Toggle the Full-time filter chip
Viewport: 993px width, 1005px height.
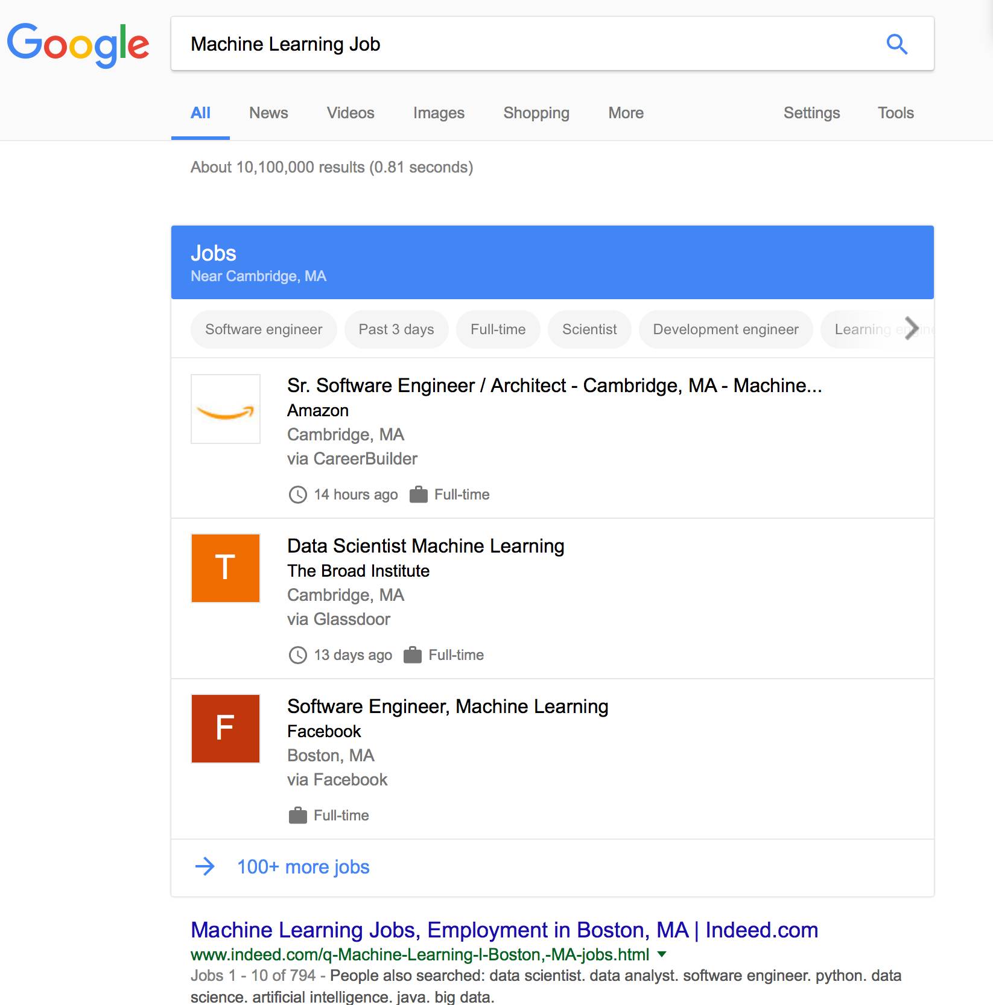tap(498, 329)
